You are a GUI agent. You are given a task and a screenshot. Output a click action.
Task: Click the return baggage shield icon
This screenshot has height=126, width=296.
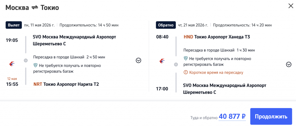coord(186,59)
